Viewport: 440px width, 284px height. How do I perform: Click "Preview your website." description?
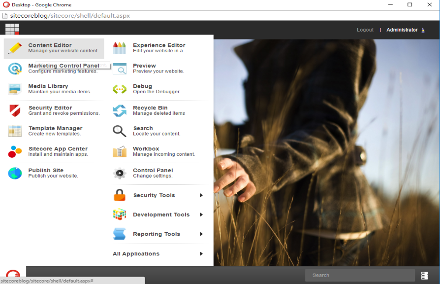(x=158, y=71)
